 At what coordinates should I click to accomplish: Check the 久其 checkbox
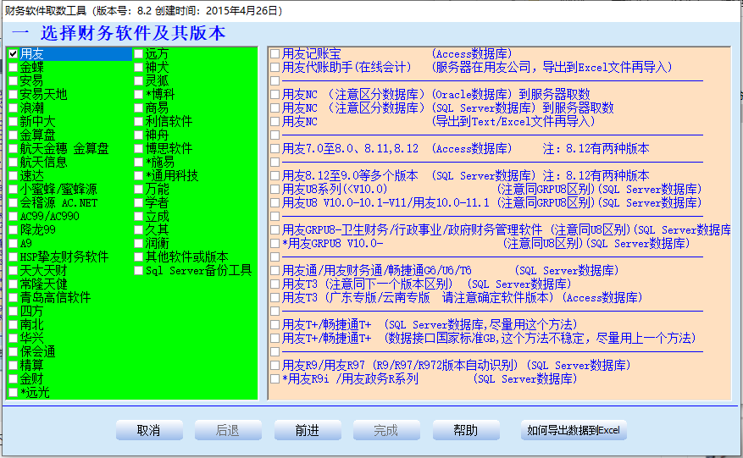coord(138,229)
